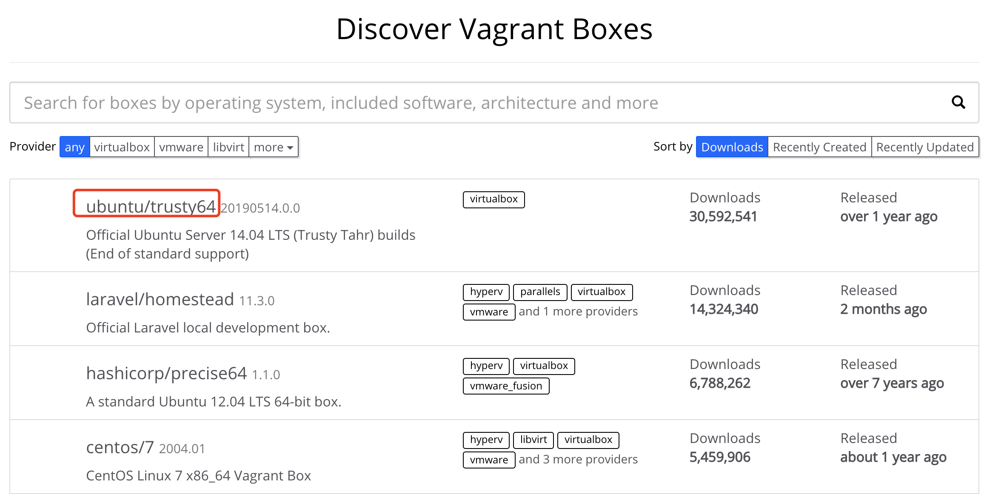
Task: Click vmware_fusion tag on precise64 row
Action: point(506,386)
